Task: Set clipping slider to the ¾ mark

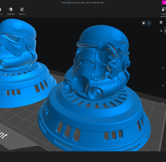Action: (x=163, y=68)
